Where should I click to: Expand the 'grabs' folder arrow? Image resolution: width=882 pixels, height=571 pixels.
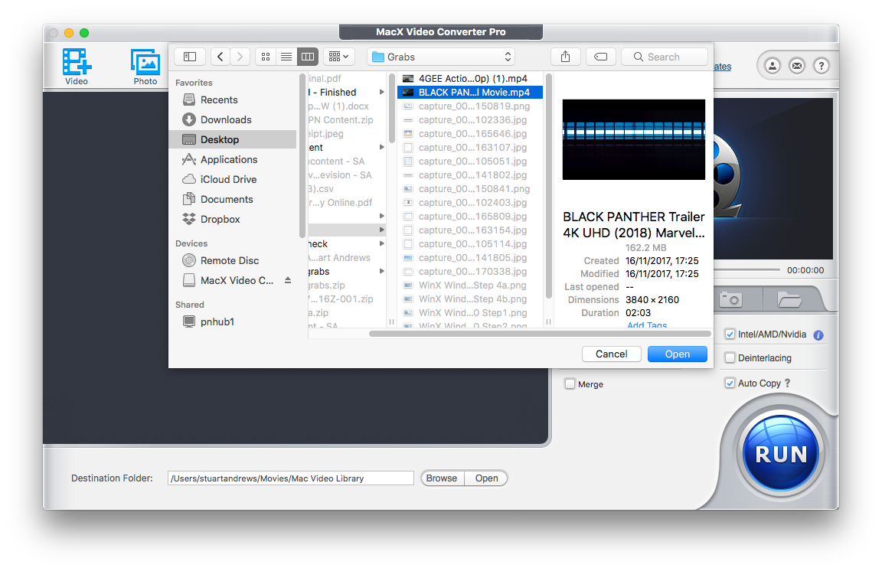point(382,271)
